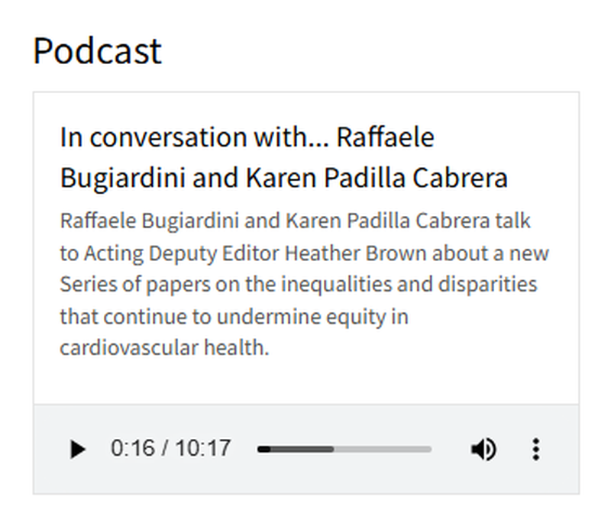Open the audio player's three-dot options menu
The image size is (611, 516).
coord(536,450)
